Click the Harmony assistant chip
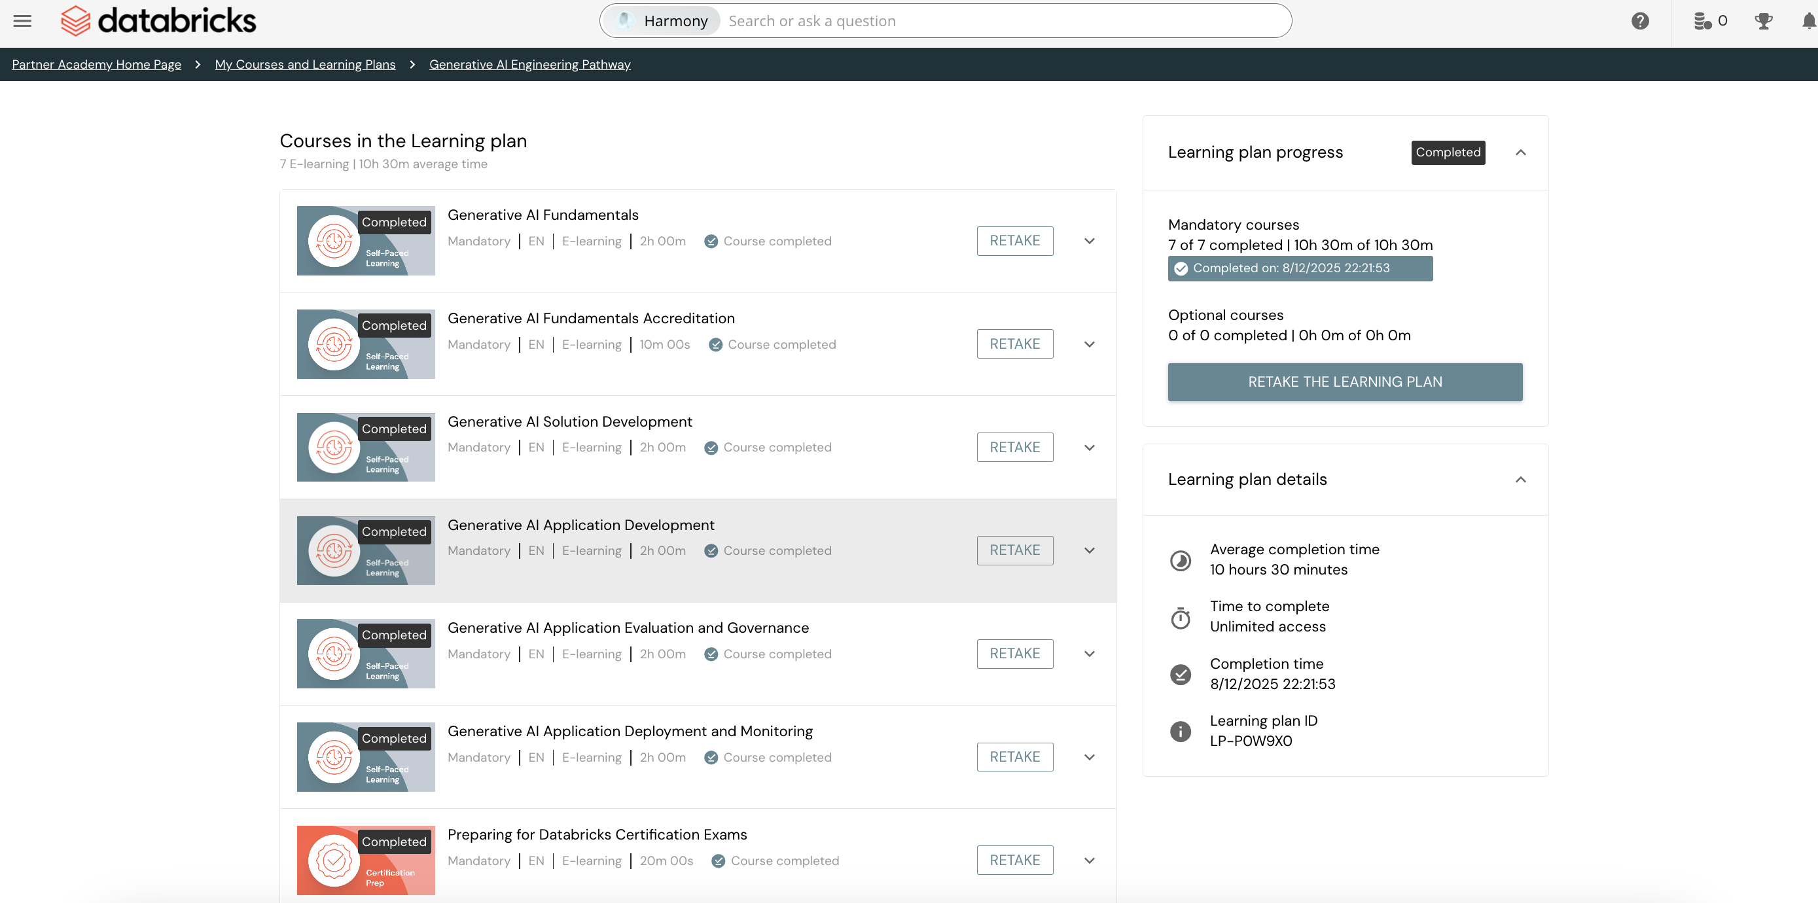Viewport: 1818px width, 903px height. pyautogui.click(x=663, y=21)
